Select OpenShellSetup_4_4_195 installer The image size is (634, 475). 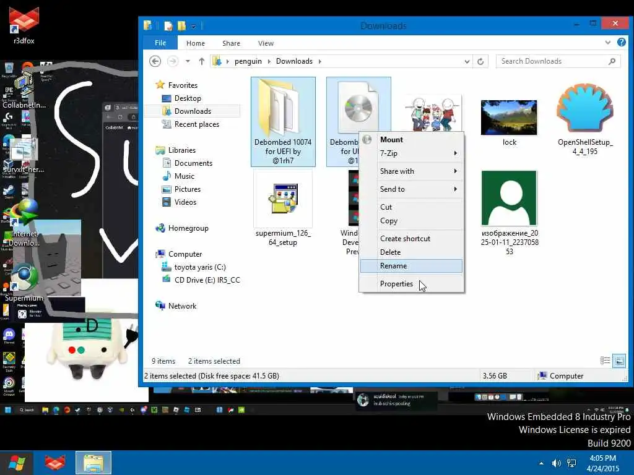click(585, 119)
